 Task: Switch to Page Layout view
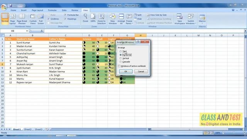(12, 19)
